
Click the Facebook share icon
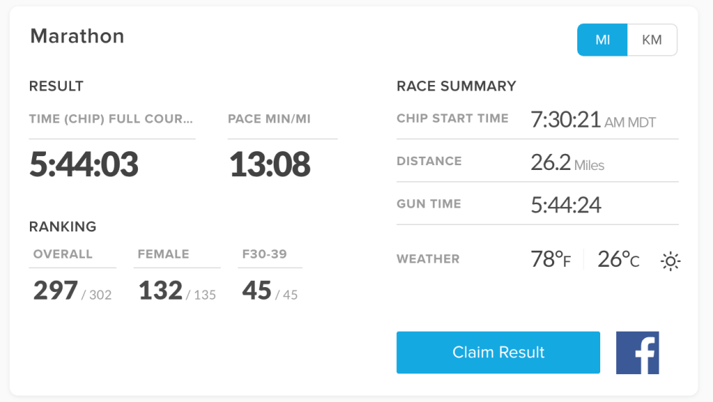point(637,353)
